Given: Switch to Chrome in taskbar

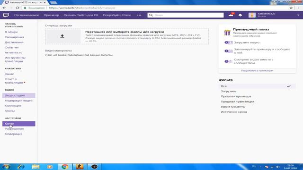Looking at the screenshot, I should tap(65, 167).
